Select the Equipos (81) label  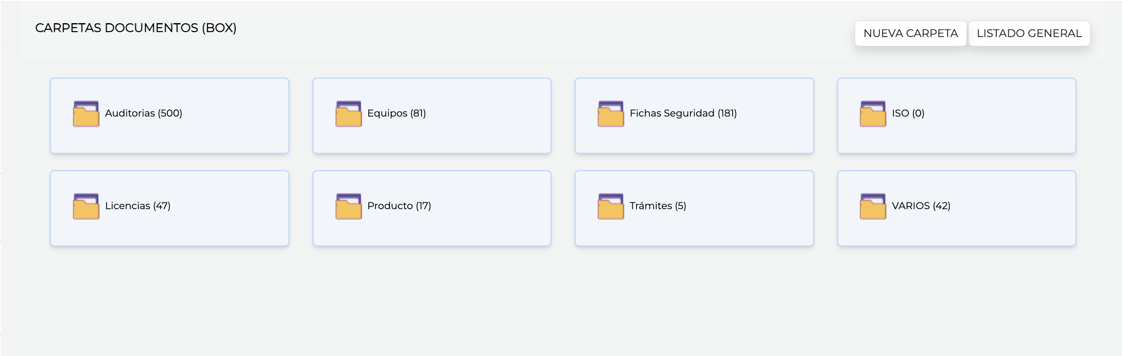[397, 113]
